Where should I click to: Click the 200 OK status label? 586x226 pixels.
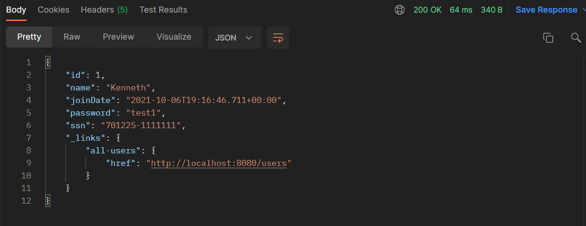(x=427, y=10)
